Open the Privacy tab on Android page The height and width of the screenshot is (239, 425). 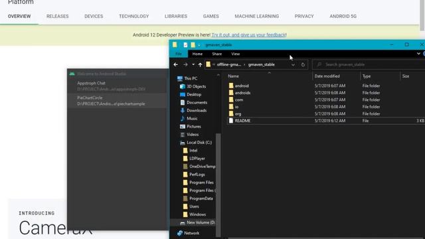pyautogui.click(x=304, y=16)
